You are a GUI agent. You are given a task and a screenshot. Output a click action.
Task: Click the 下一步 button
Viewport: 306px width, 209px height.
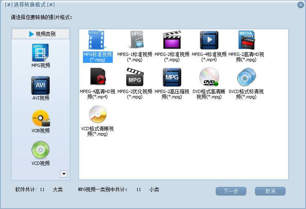pyautogui.click(x=231, y=191)
